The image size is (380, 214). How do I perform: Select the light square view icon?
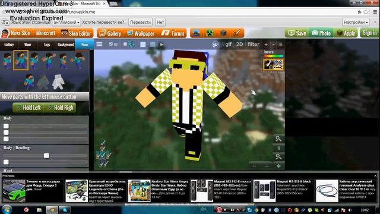143,45
